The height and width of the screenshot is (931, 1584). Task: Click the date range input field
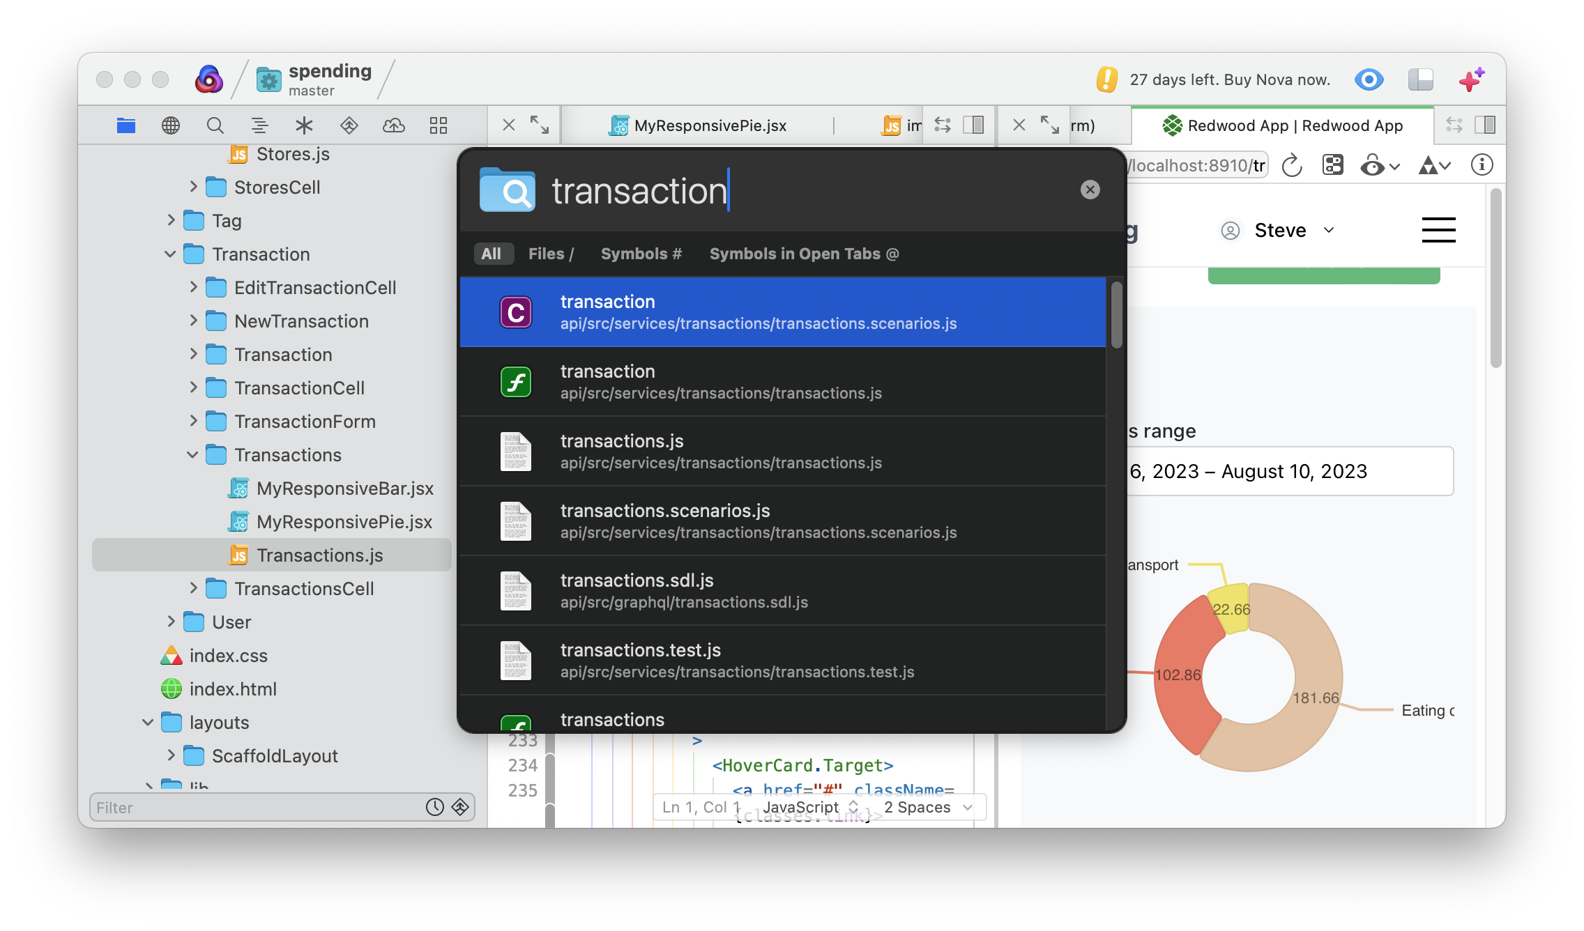tap(1290, 471)
